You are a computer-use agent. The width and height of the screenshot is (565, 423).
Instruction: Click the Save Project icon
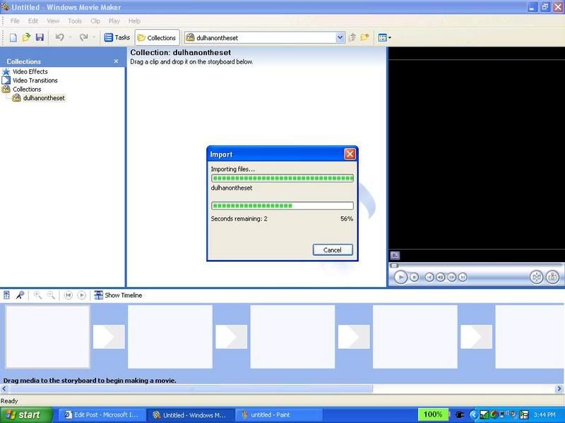[x=40, y=37]
